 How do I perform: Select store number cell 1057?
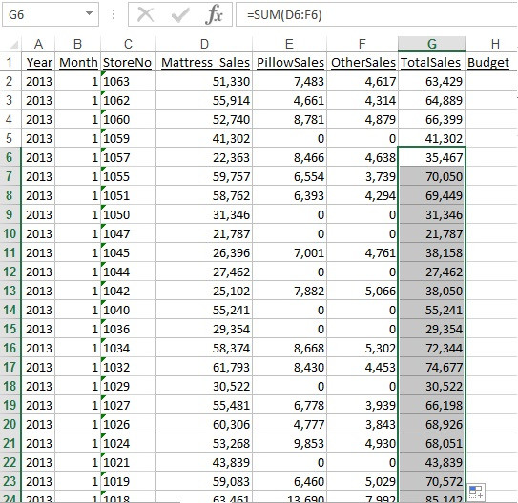click(x=128, y=157)
